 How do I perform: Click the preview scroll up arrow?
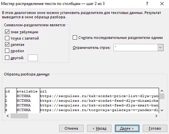[x=162, y=91]
